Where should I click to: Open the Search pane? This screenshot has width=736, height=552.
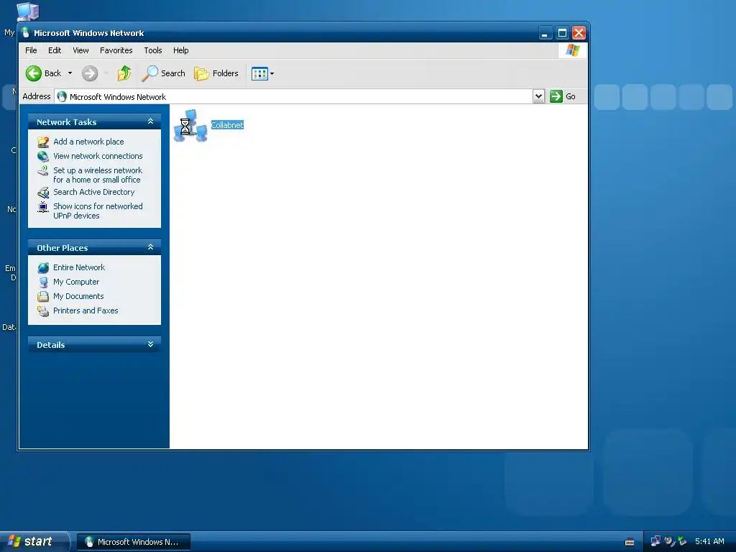(x=164, y=73)
